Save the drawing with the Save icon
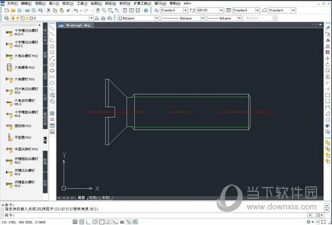The image size is (332, 225). (x=19, y=11)
